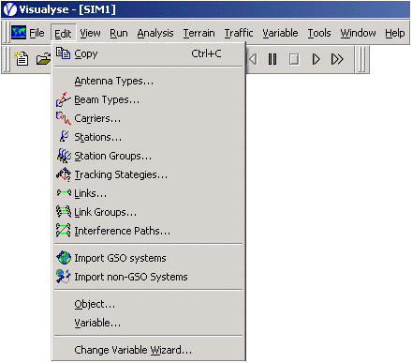412x363 pixels.
Task: Click the Open folder toolbar icon
Action: point(43,59)
